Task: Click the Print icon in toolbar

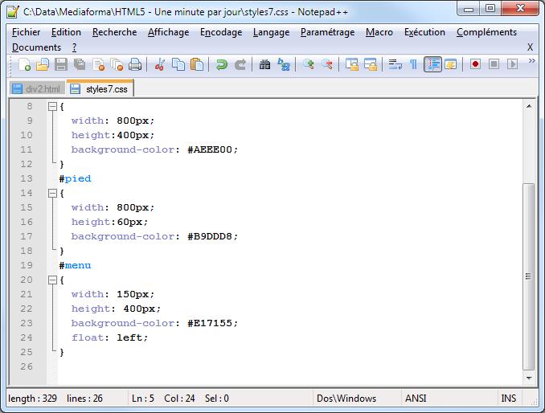Action: point(135,64)
